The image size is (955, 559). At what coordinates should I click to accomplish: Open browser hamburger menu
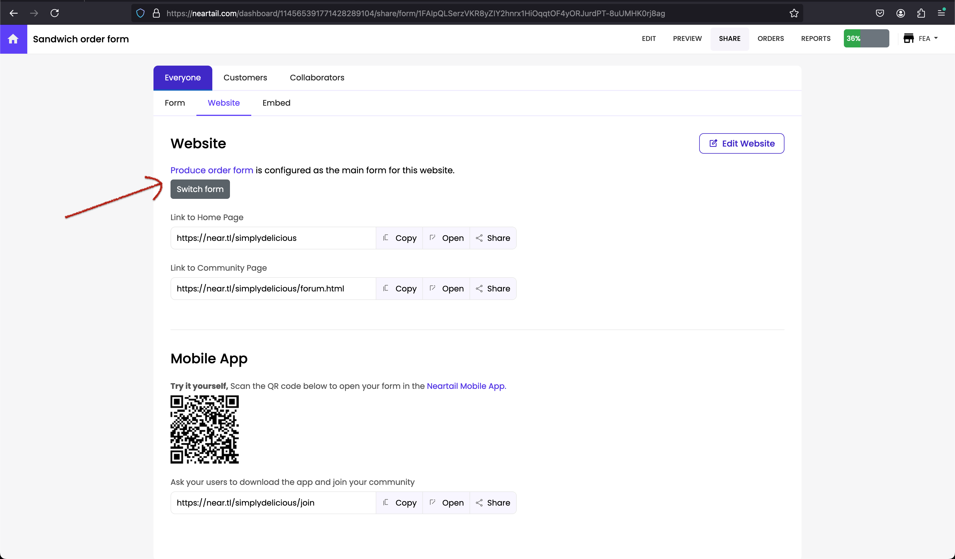coord(941,13)
